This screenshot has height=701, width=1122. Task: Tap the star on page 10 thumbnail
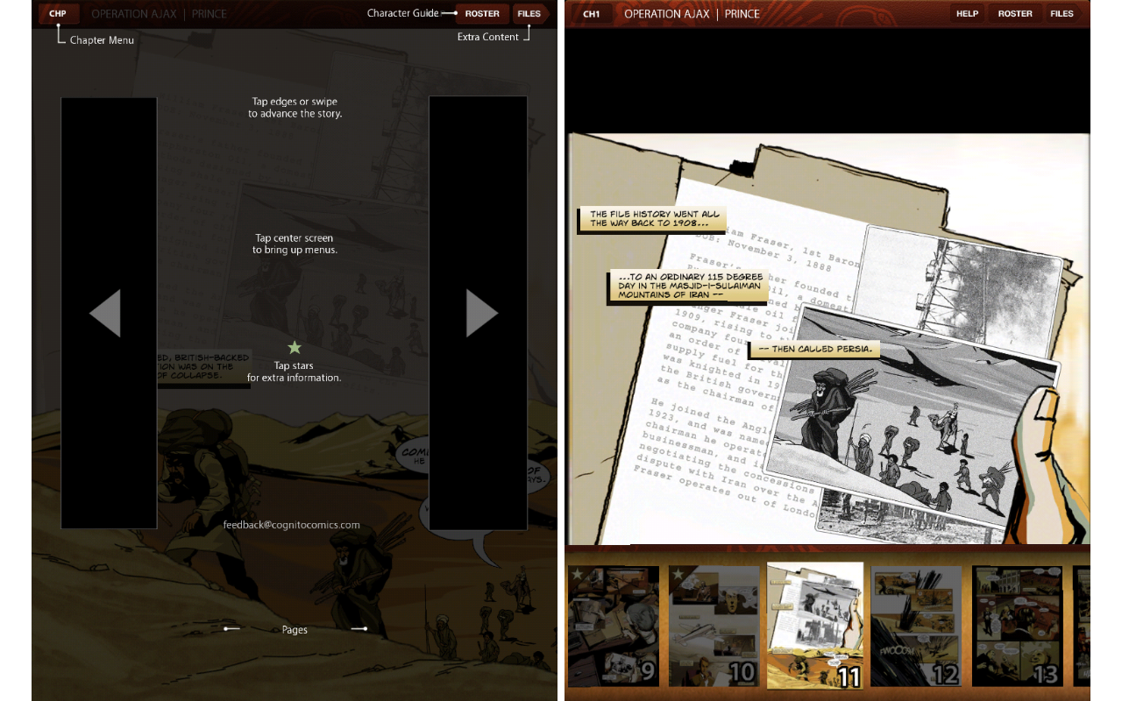point(678,575)
